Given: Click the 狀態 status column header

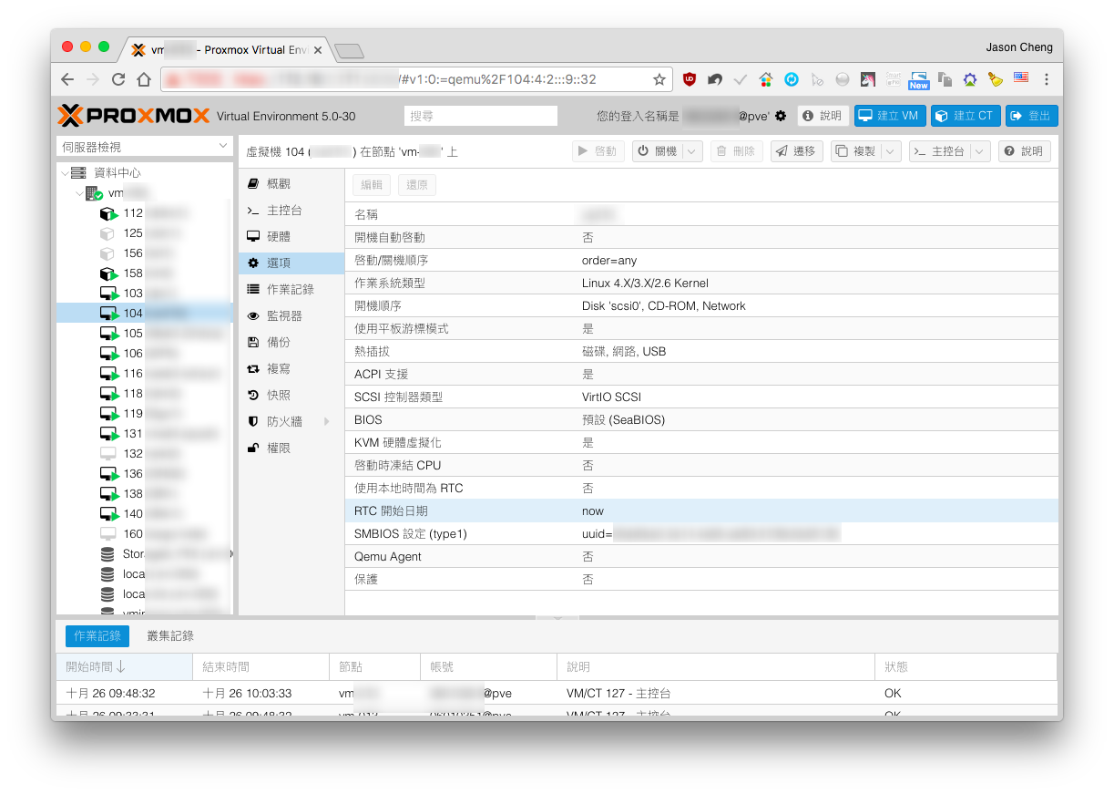Looking at the screenshot, I should [x=966, y=667].
